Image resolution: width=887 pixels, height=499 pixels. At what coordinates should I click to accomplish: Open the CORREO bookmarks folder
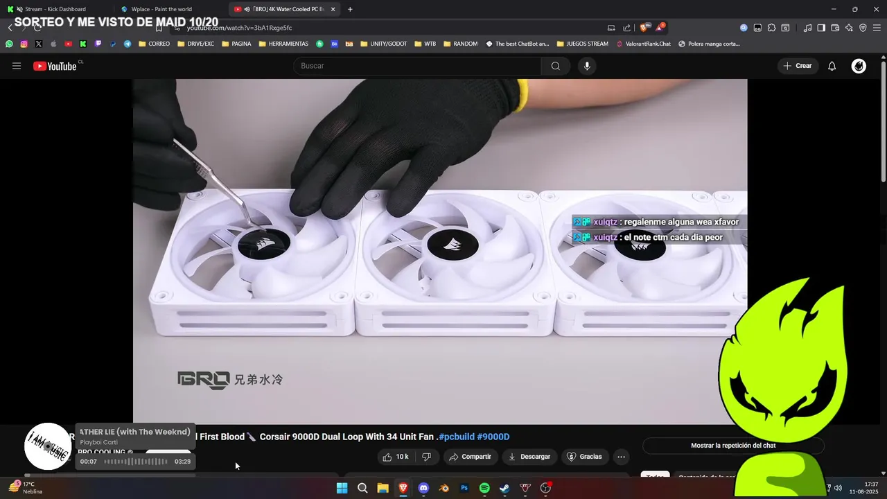pos(154,44)
